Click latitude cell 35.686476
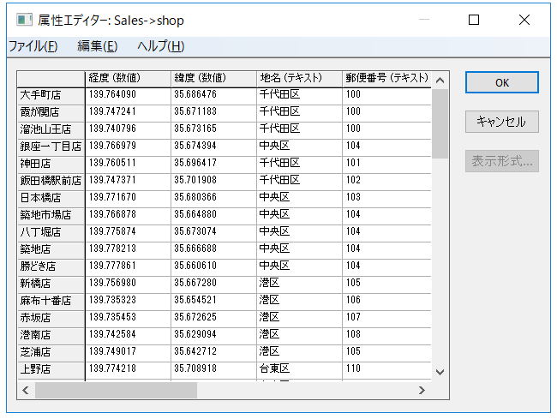 213,96
